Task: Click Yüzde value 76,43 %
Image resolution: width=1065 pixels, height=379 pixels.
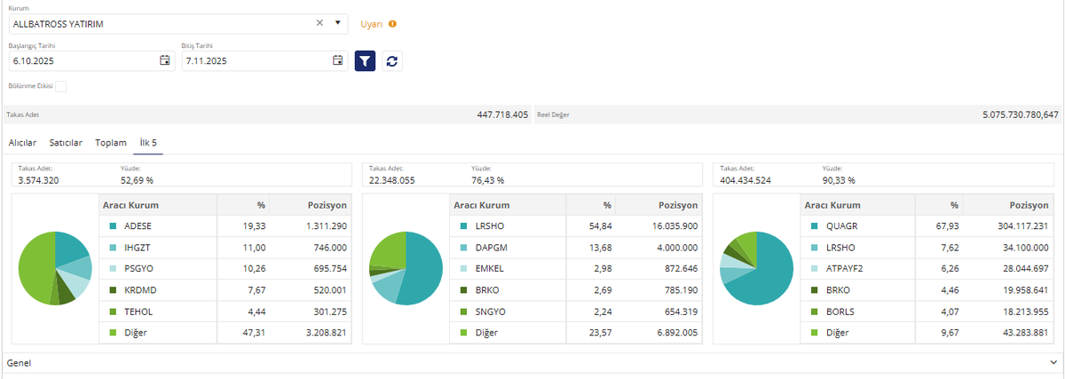Action: [488, 179]
